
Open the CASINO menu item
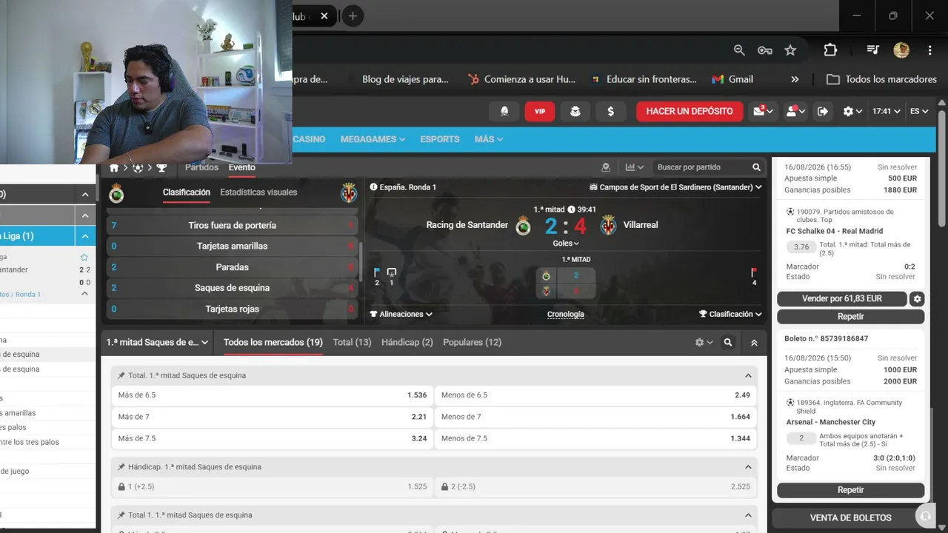[x=309, y=139]
